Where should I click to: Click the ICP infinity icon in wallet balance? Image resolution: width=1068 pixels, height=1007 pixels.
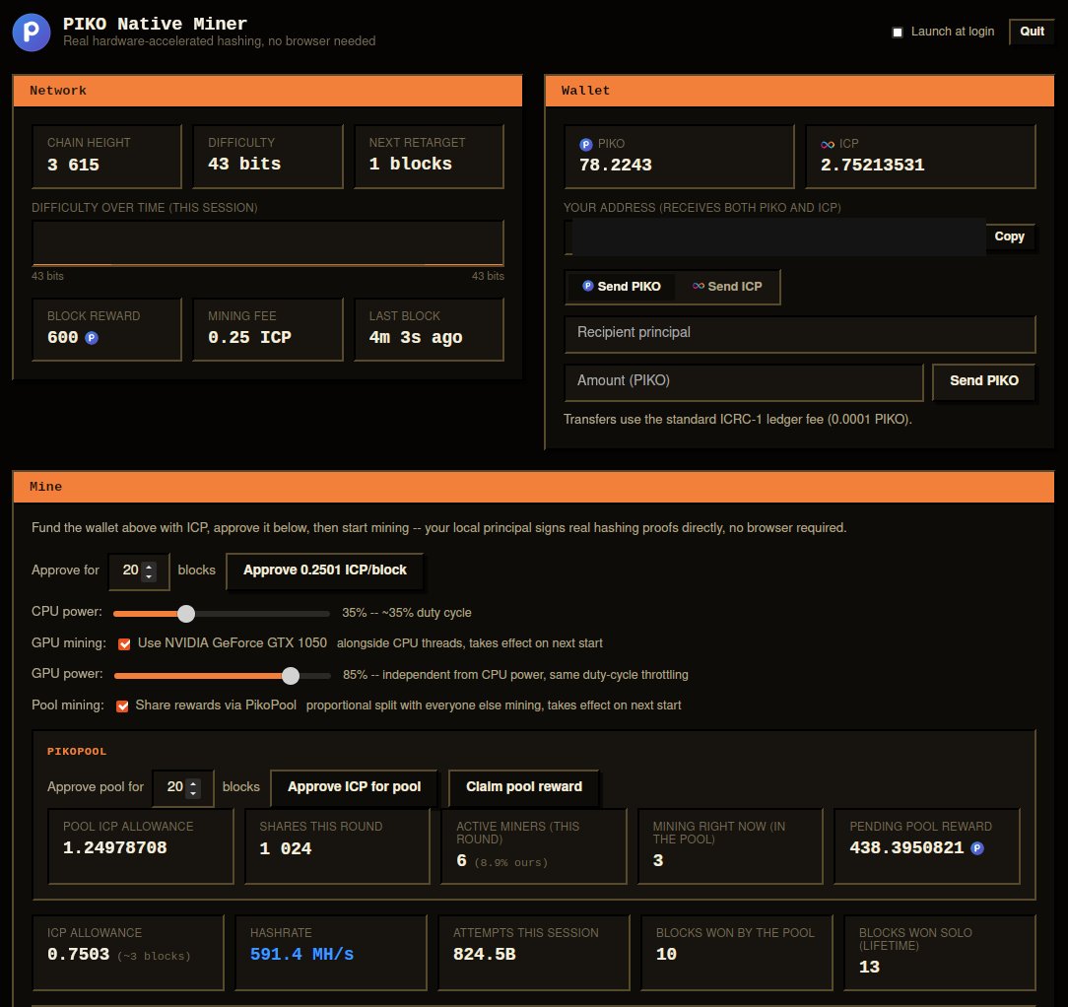[x=828, y=145]
